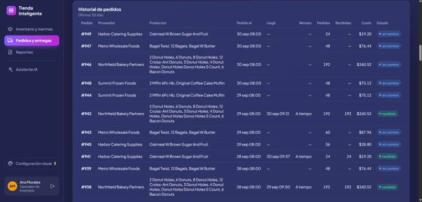Click arrival time 29 sep 09:50
The image size is (422, 202).
point(278,187)
